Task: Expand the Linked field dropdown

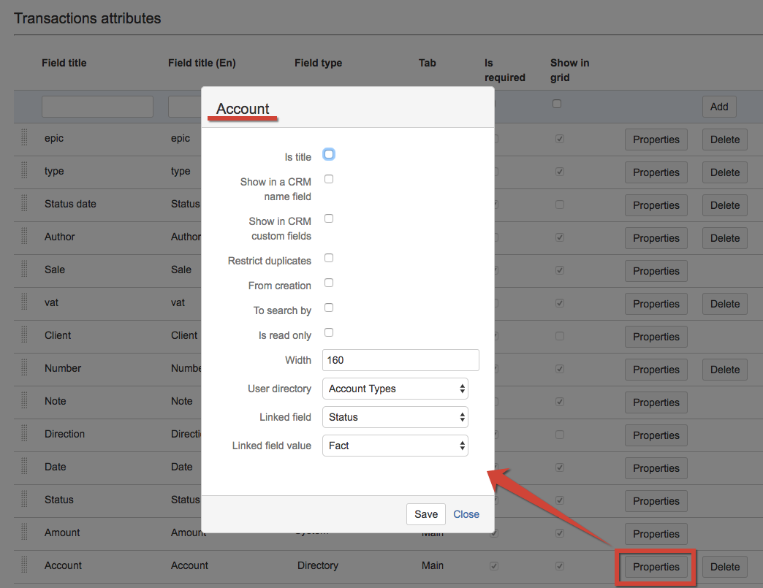Action: (x=395, y=417)
